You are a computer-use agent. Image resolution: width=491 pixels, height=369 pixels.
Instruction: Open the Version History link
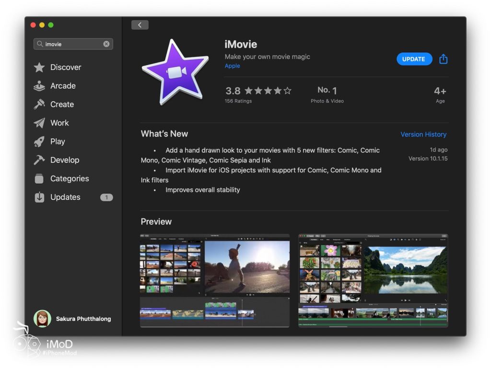click(423, 134)
